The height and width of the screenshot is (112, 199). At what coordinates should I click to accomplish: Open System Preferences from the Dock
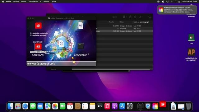tap(130, 106)
